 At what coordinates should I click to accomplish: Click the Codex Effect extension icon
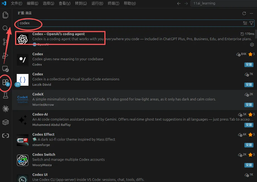coord(23,140)
